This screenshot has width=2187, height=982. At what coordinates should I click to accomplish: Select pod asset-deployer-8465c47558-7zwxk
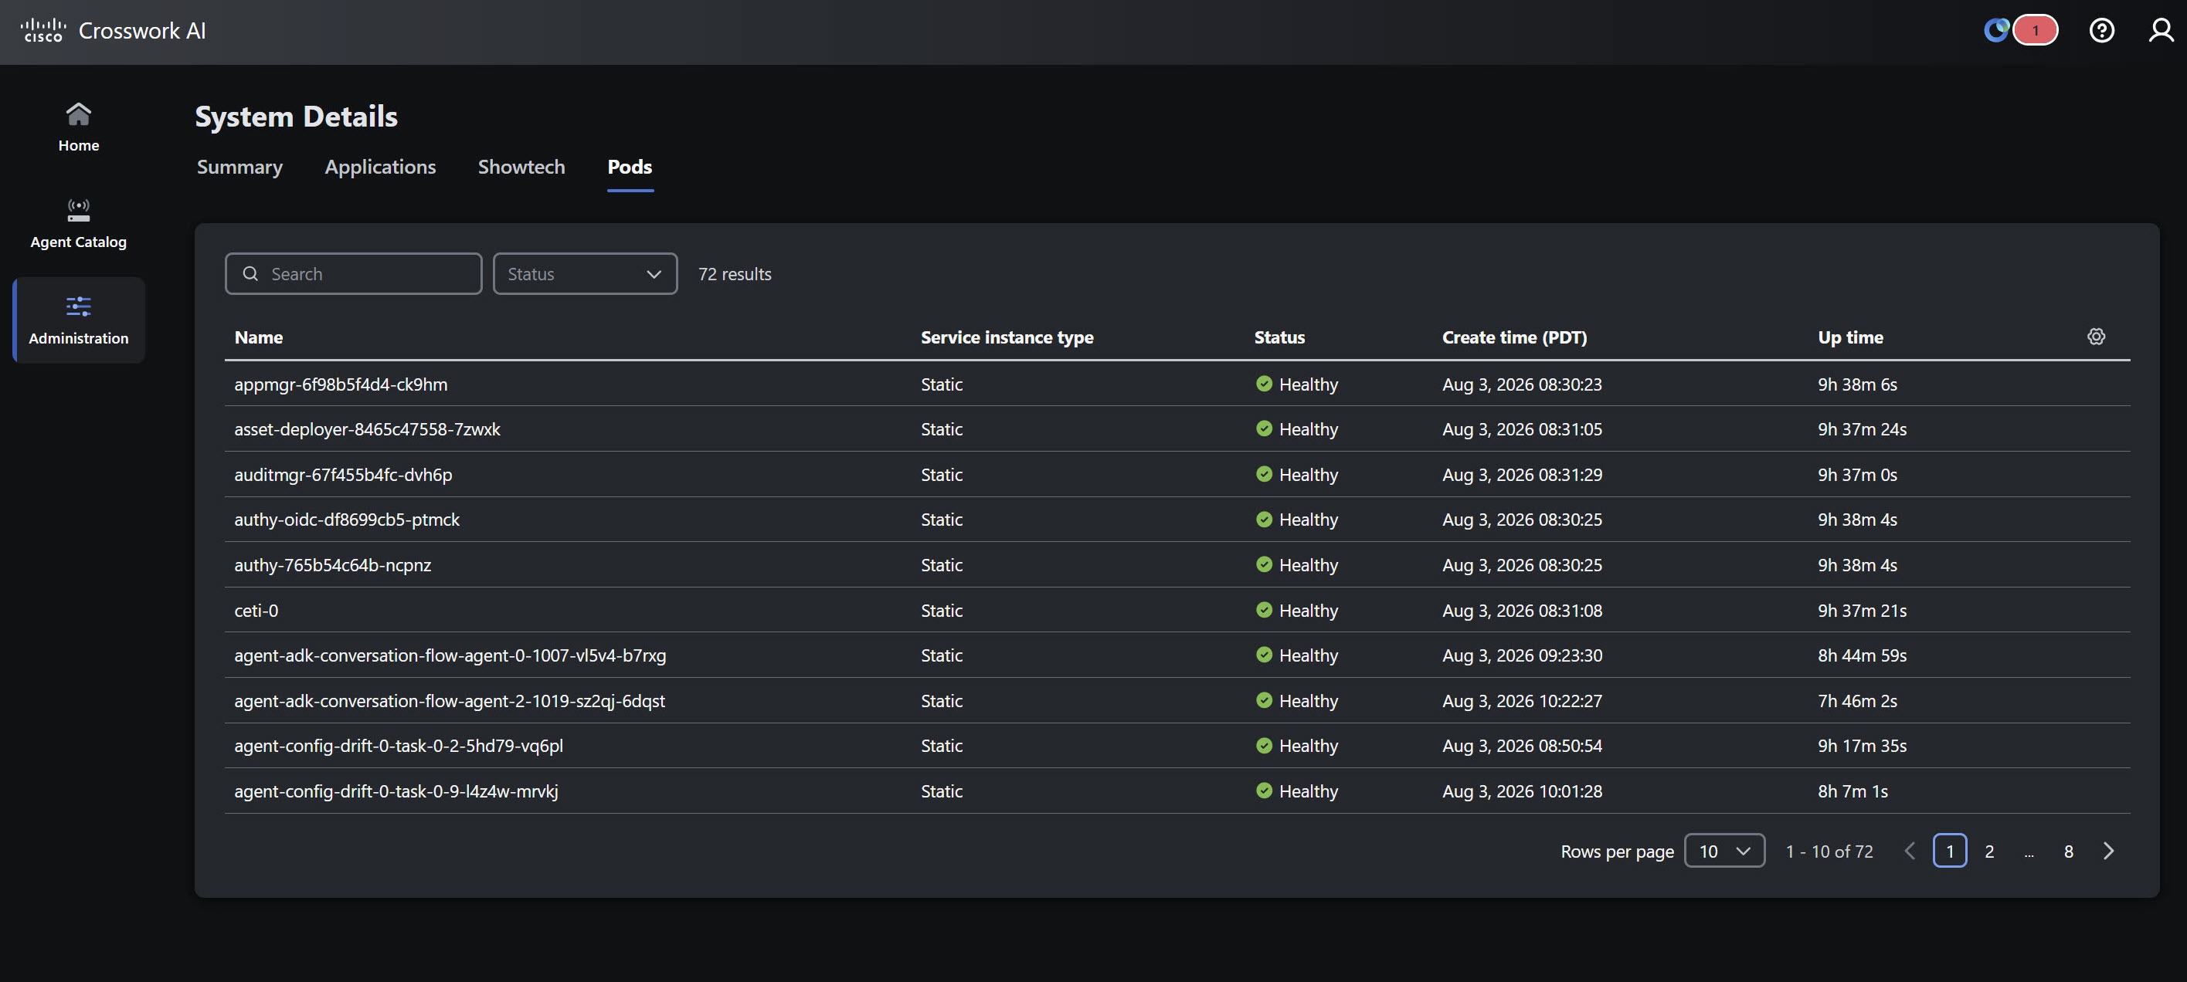click(x=367, y=428)
